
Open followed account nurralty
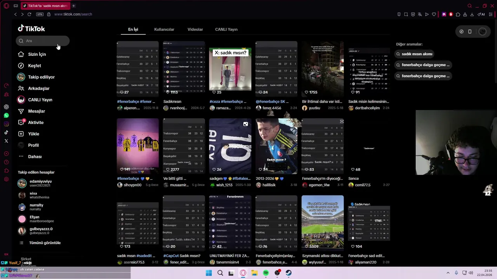(31, 207)
